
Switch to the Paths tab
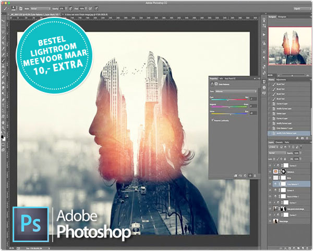[x=287, y=142]
